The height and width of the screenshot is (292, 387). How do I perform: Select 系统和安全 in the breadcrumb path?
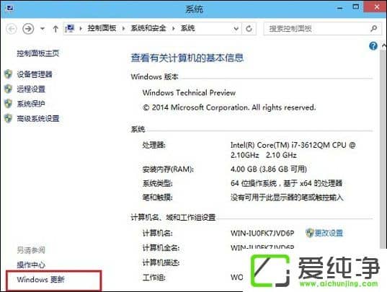[x=148, y=28]
